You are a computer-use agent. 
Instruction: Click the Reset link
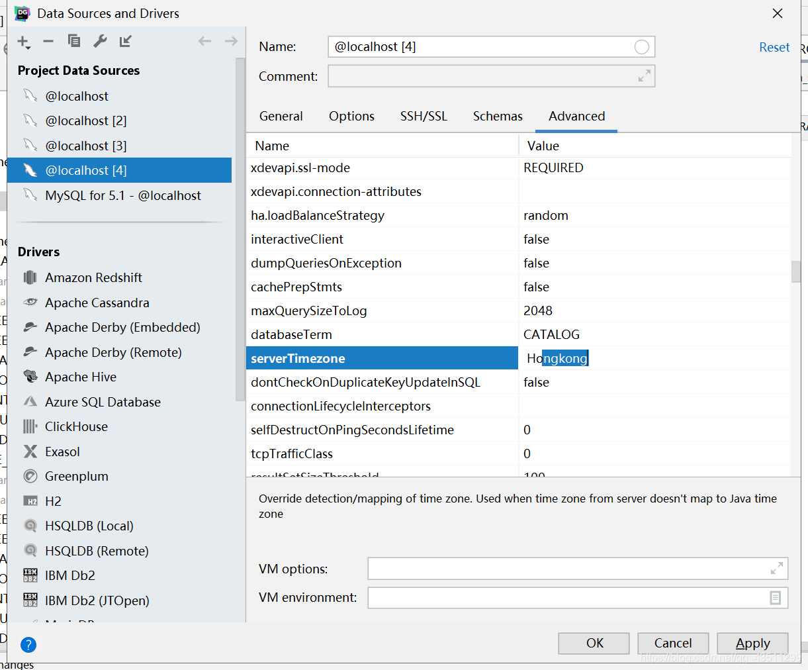774,47
